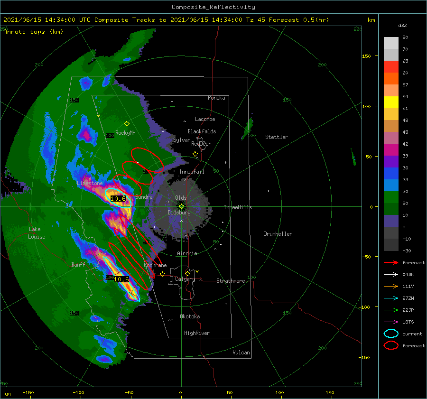The height and width of the screenshot is (399, 427).
Task: Click the Banff label on the map
Action: tap(78, 264)
